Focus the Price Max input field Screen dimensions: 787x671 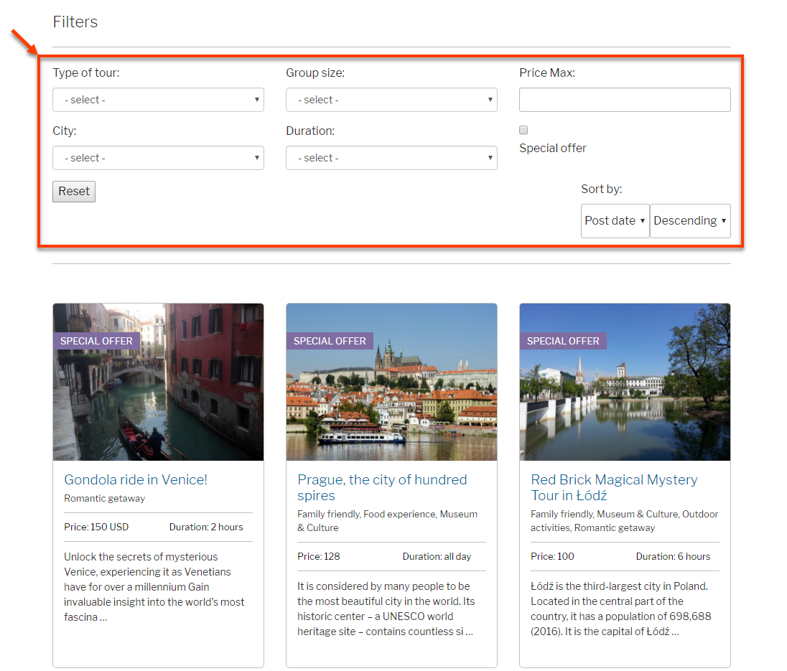click(625, 100)
